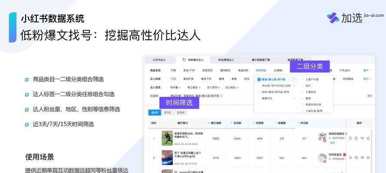Open 达人性别 dropdown

pyautogui.click(x=214, y=87)
